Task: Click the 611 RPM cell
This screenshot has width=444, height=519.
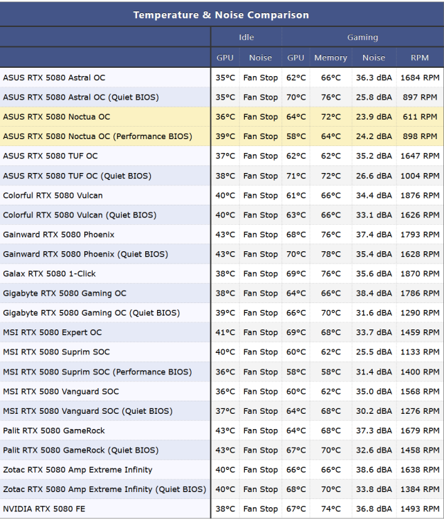Action: [x=420, y=116]
